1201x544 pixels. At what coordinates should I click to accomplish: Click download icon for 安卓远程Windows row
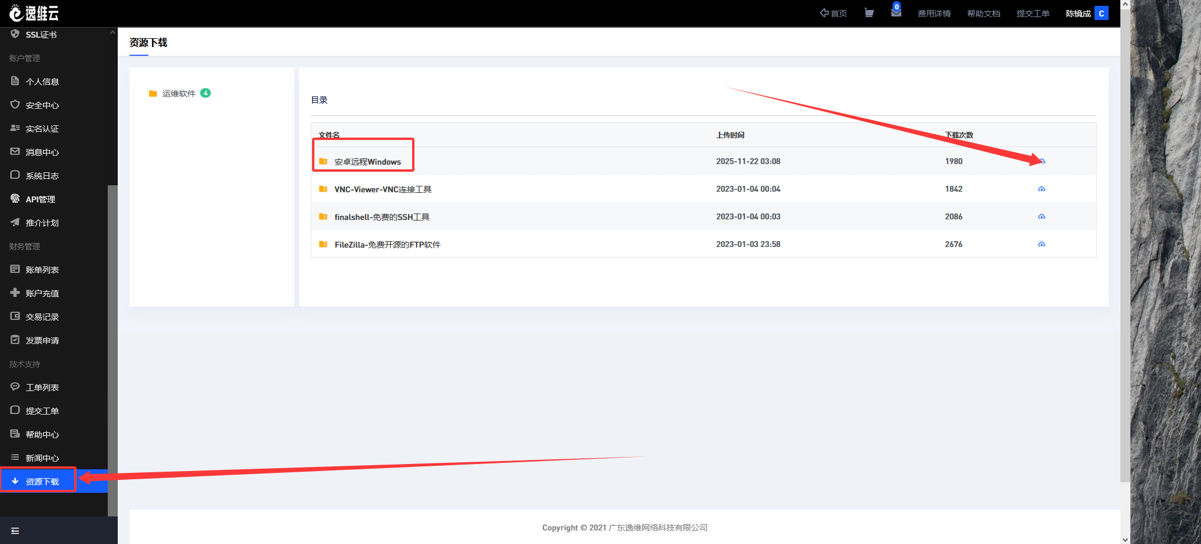[x=1042, y=161]
